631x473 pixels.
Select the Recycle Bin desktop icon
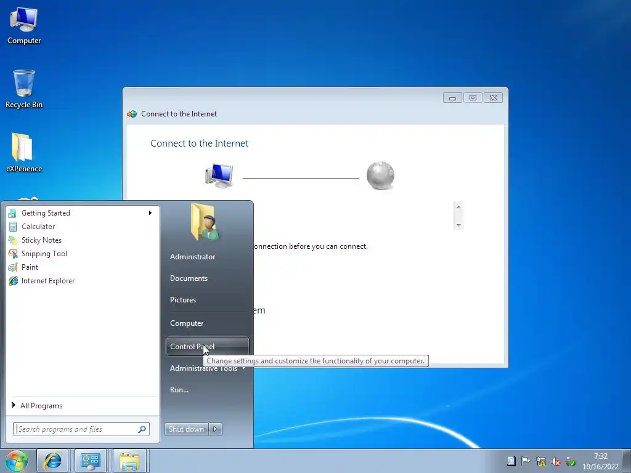pyautogui.click(x=24, y=89)
